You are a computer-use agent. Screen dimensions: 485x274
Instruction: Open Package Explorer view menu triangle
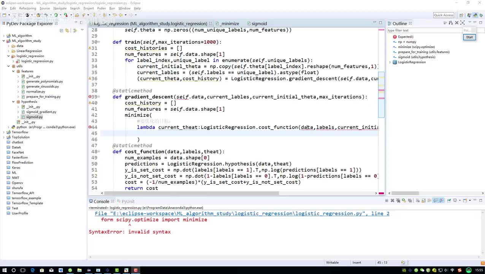click(82, 30)
